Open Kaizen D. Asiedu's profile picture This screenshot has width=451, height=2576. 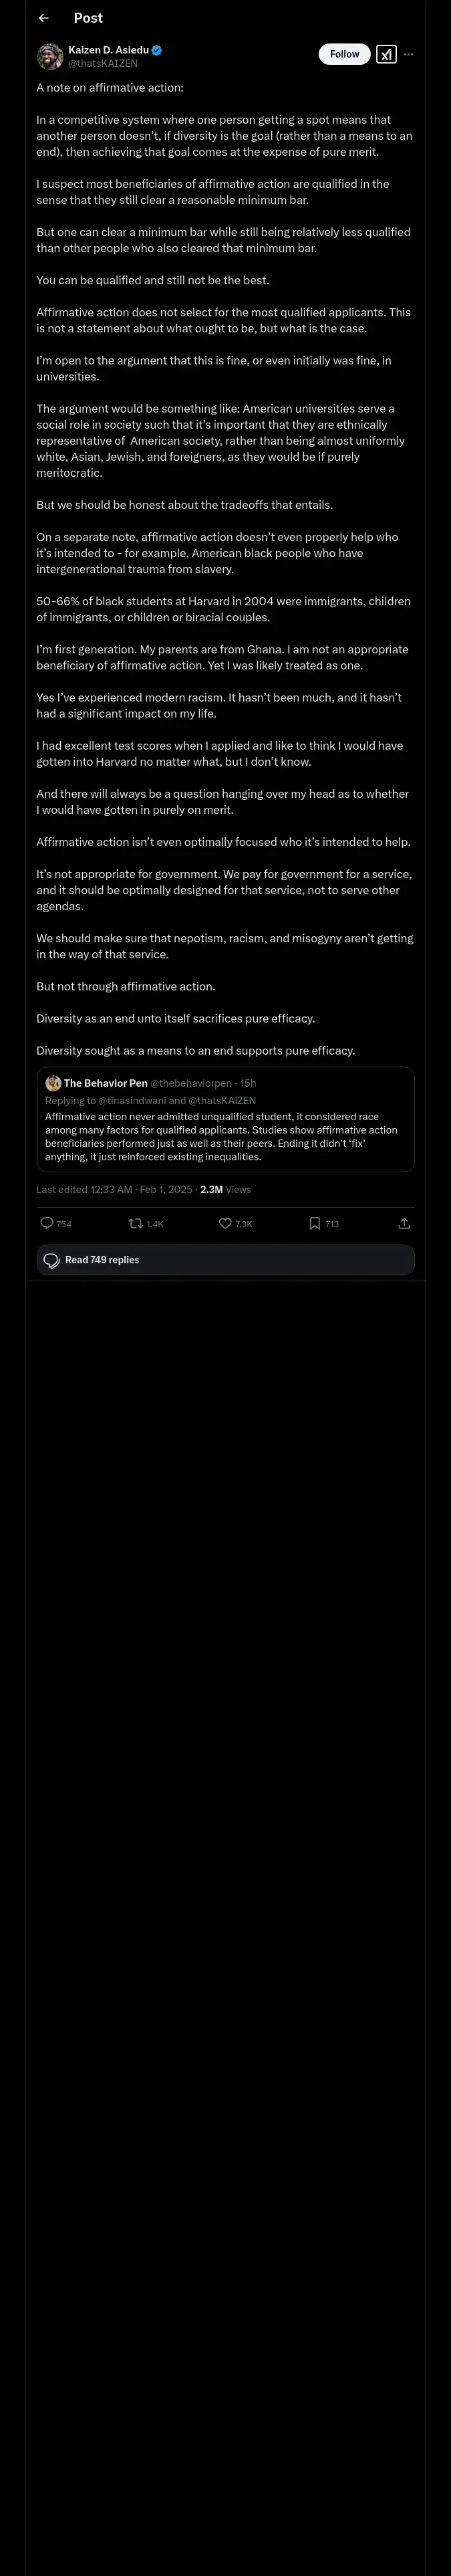(x=50, y=56)
